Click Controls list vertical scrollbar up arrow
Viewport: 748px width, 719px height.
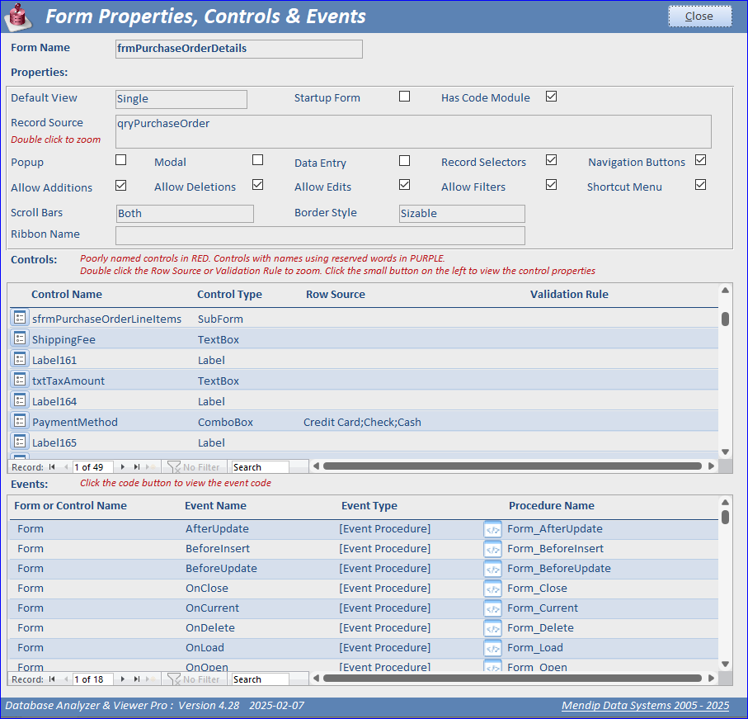pos(725,291)
